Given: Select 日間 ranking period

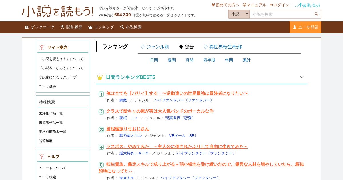Looking at the screenshot, I should 154,60.
